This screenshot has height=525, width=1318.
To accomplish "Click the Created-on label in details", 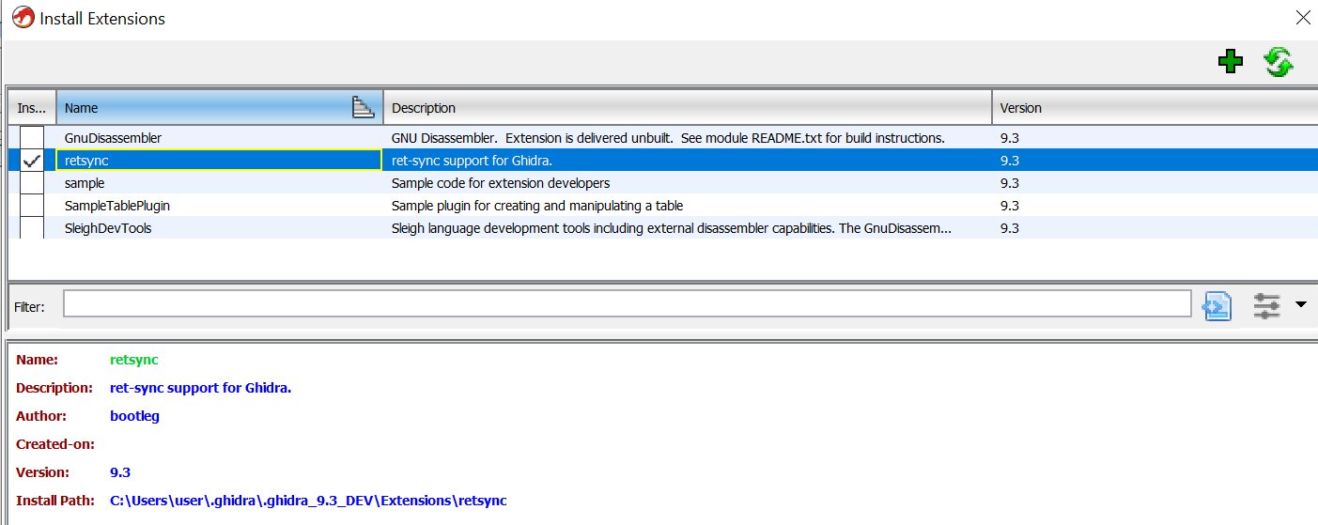I will click(x=55, y=444).
